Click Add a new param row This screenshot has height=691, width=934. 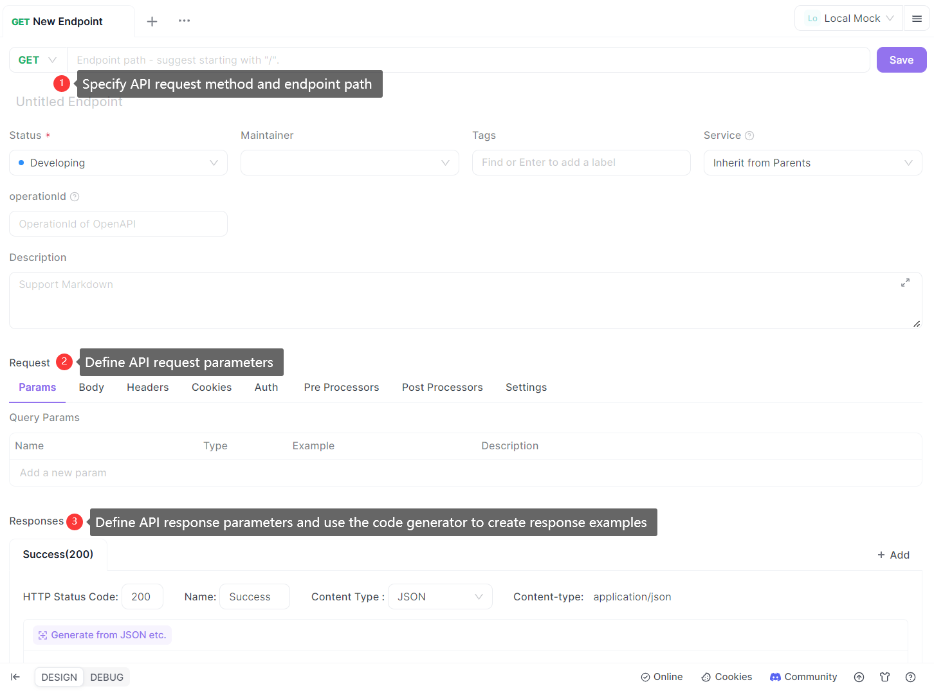point(466,473)
